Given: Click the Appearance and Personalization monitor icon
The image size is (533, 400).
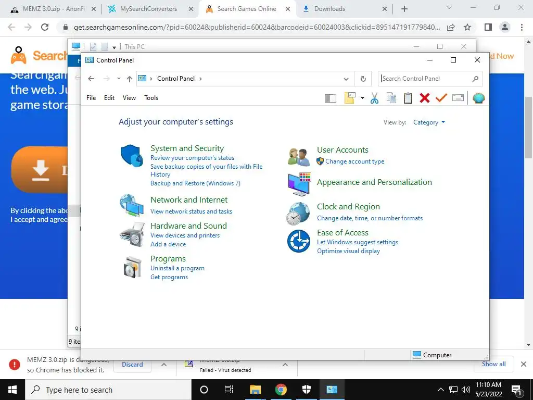Looking at the screenshot, I should (x=299, y=184).
